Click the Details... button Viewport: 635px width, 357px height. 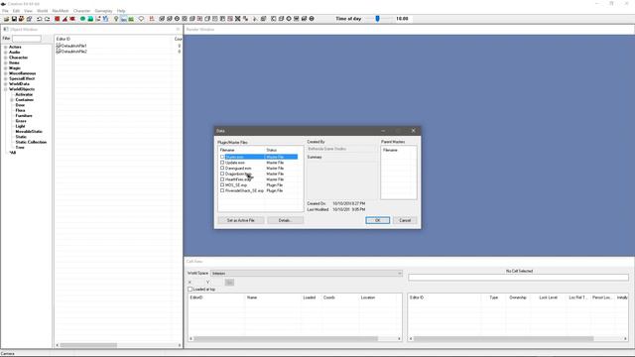285,220
